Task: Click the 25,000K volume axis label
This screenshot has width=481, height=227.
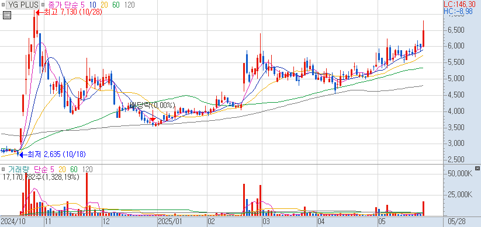Action: click(x=460, y=194)
